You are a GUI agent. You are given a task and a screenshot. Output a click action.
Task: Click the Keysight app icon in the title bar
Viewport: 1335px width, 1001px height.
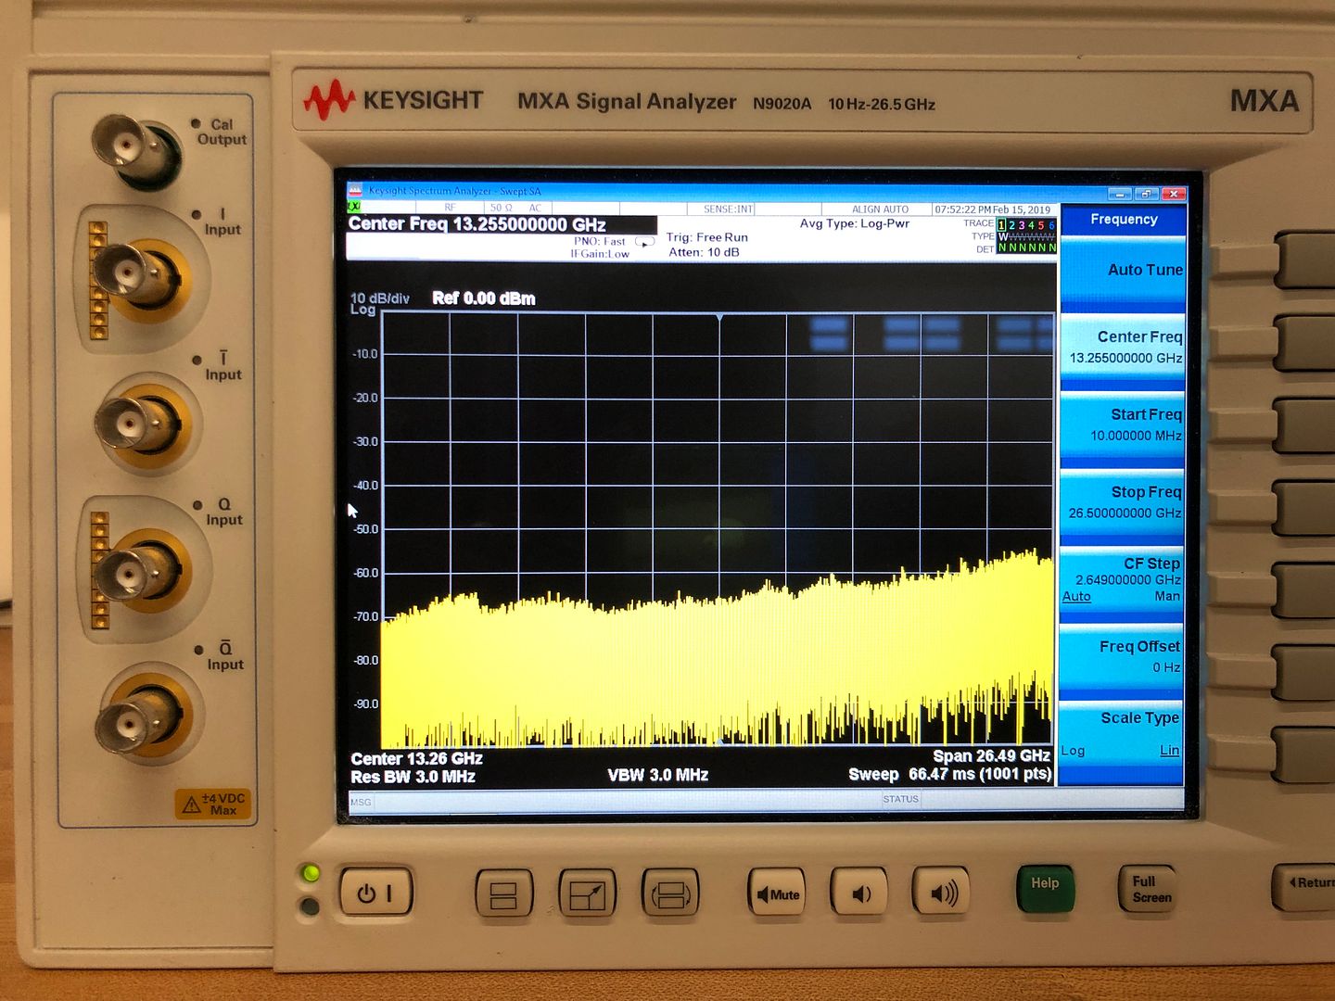click(x=355, y=191)
